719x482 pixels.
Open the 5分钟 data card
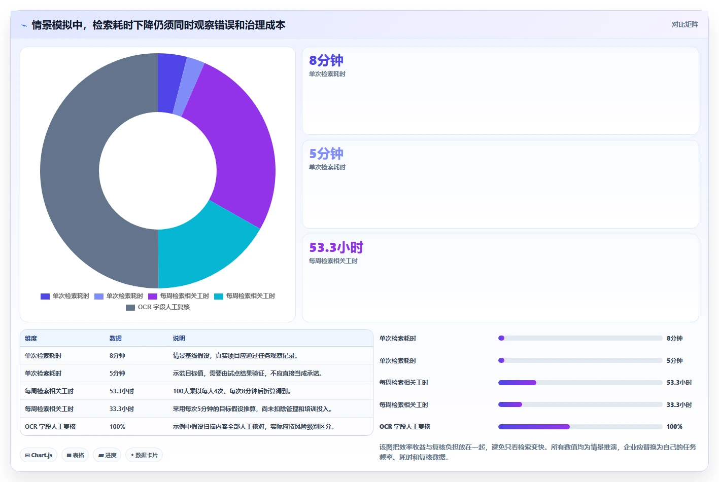pos(500,184)
